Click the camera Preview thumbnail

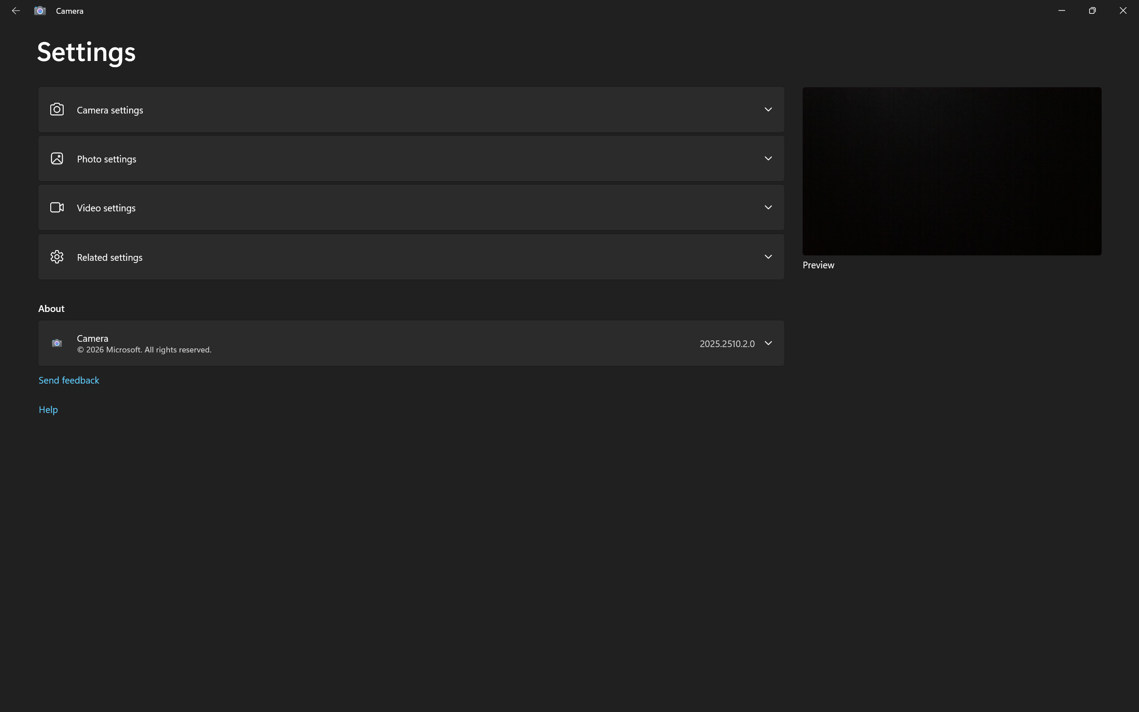pos(951,171)
